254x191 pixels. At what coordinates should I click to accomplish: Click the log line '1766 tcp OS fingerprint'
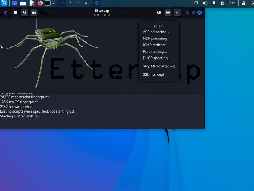19,102
